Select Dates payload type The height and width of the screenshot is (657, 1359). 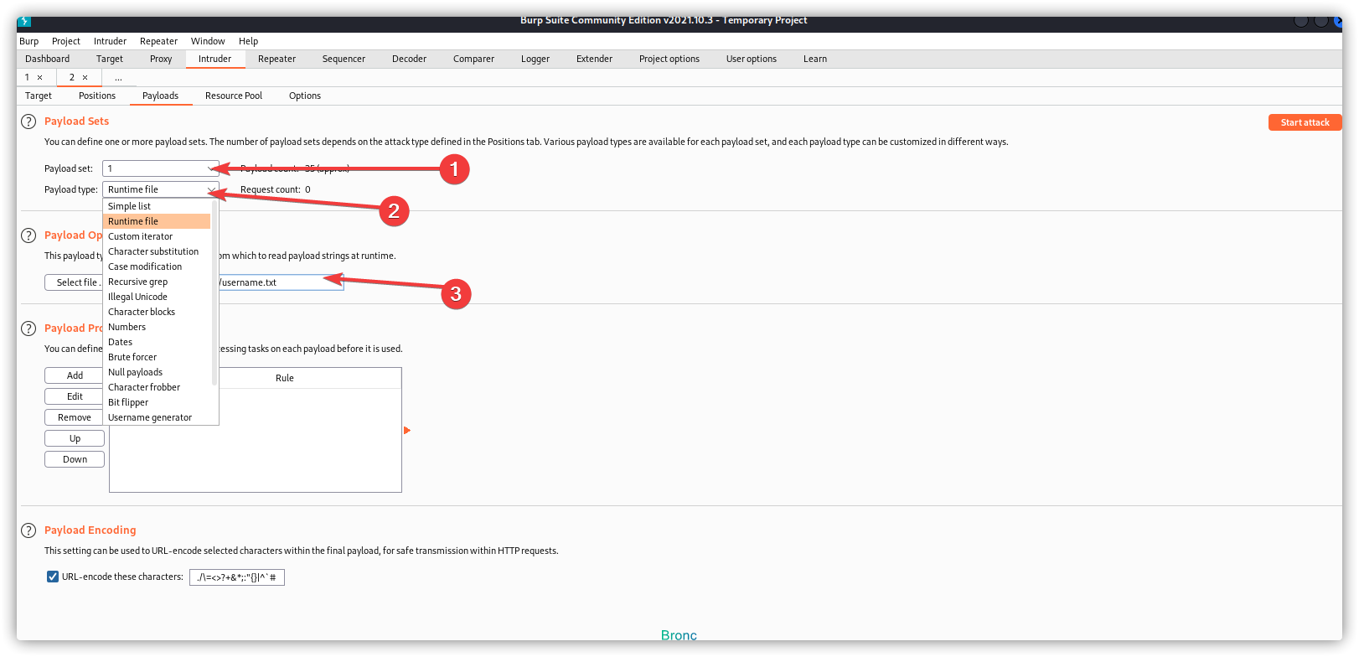[x=157, y=342]
